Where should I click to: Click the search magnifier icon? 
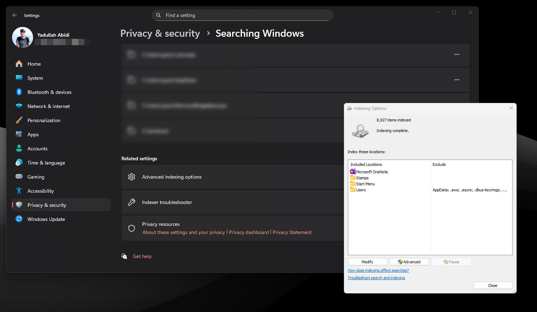coord(158,15)
